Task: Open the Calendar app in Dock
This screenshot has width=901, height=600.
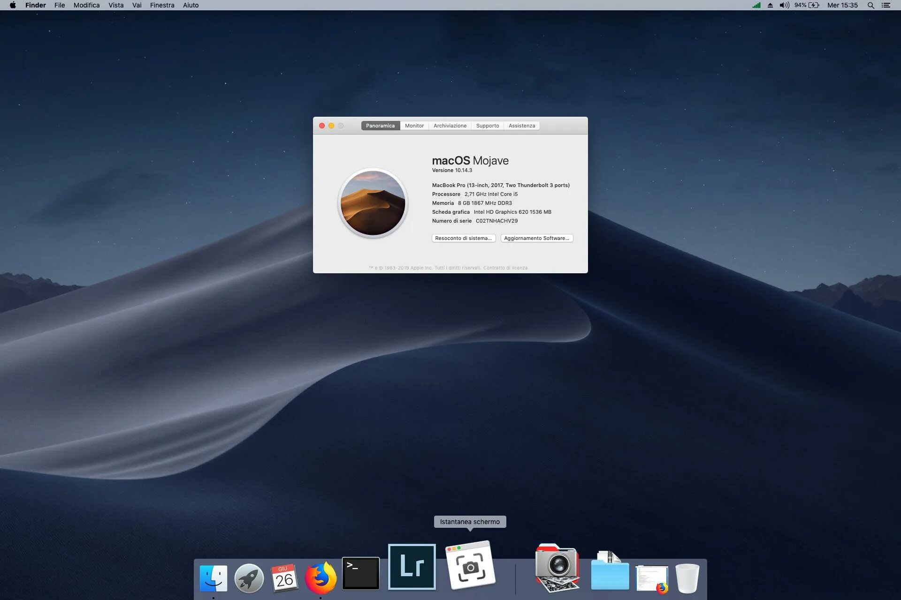Action: tap(284, 577)
